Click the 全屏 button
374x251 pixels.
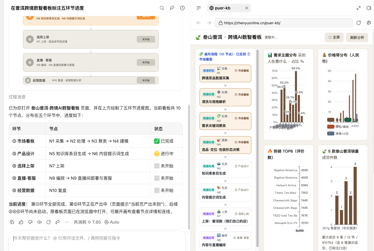tap(334, 37)
